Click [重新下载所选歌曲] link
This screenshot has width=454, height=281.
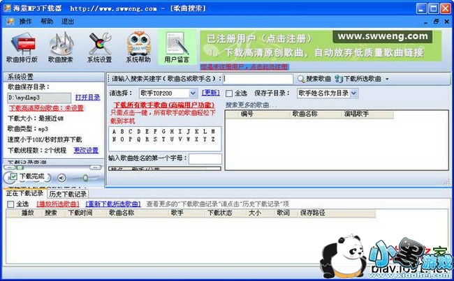[113, 204]
